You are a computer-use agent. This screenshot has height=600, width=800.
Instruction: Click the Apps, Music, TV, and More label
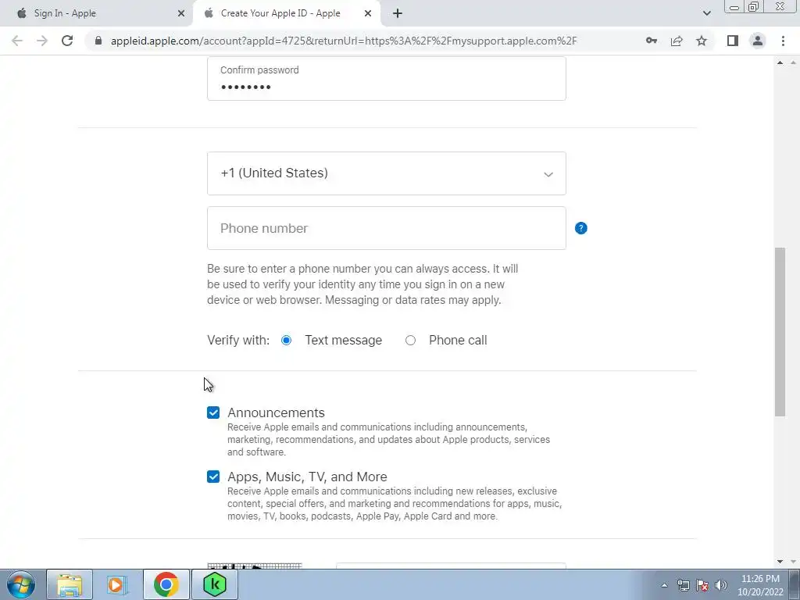point(307,477)
